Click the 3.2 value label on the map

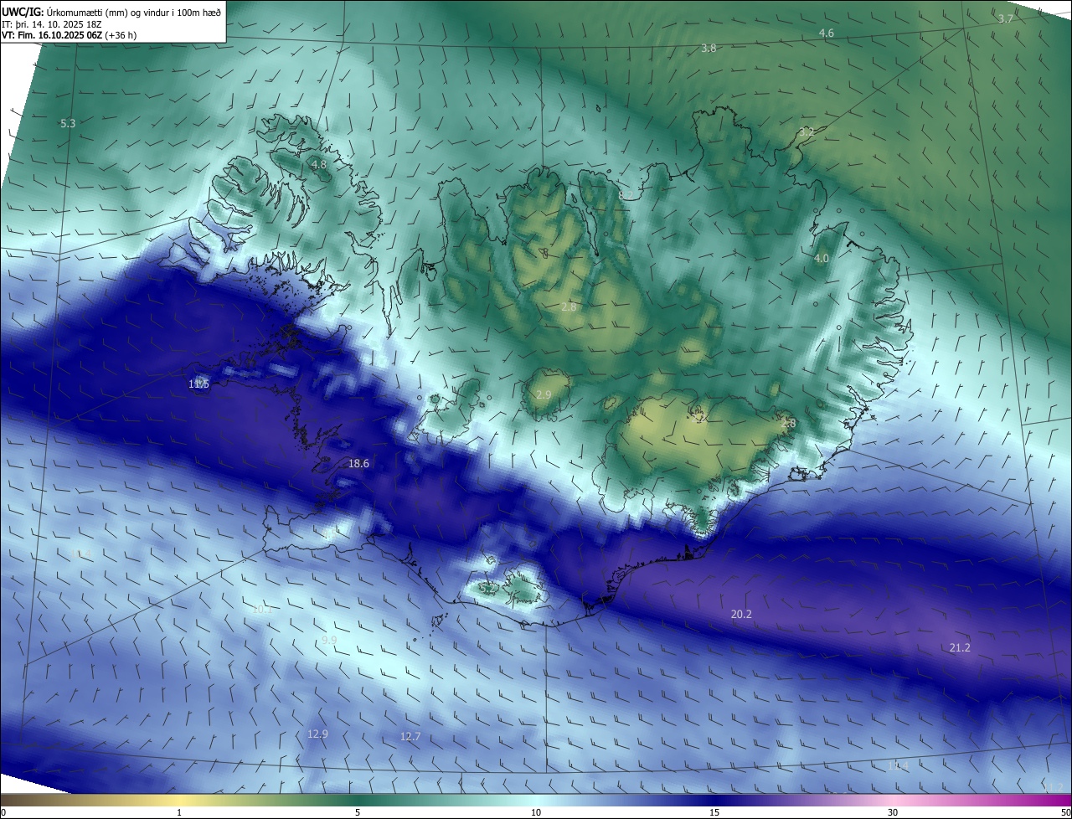click(807, 132)
